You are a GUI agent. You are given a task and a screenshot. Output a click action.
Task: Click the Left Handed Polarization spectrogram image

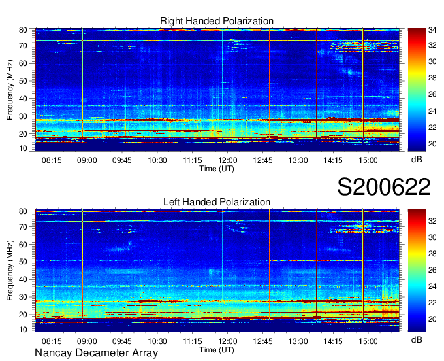pos(217,271)
